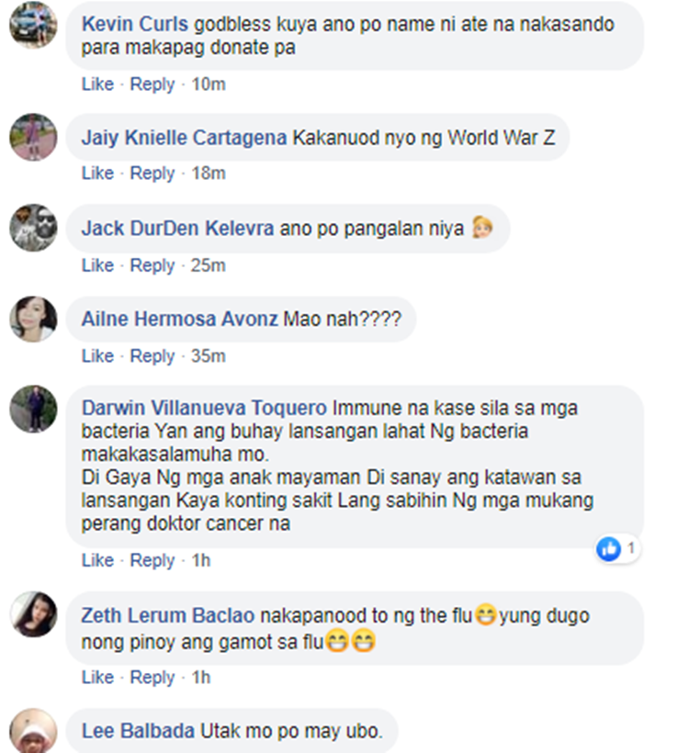View Zeth Lerum Baclao's profile photo

33,614
